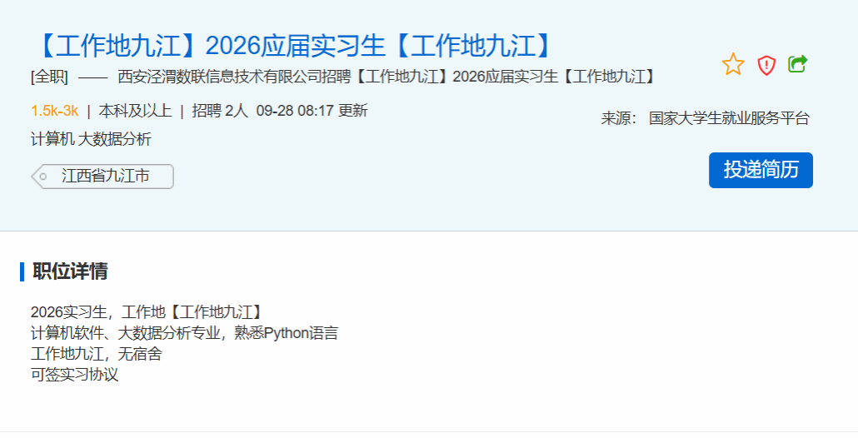858x438 pixels.
Task: Report the posting via red shield icon
Action: pos(766,65)
